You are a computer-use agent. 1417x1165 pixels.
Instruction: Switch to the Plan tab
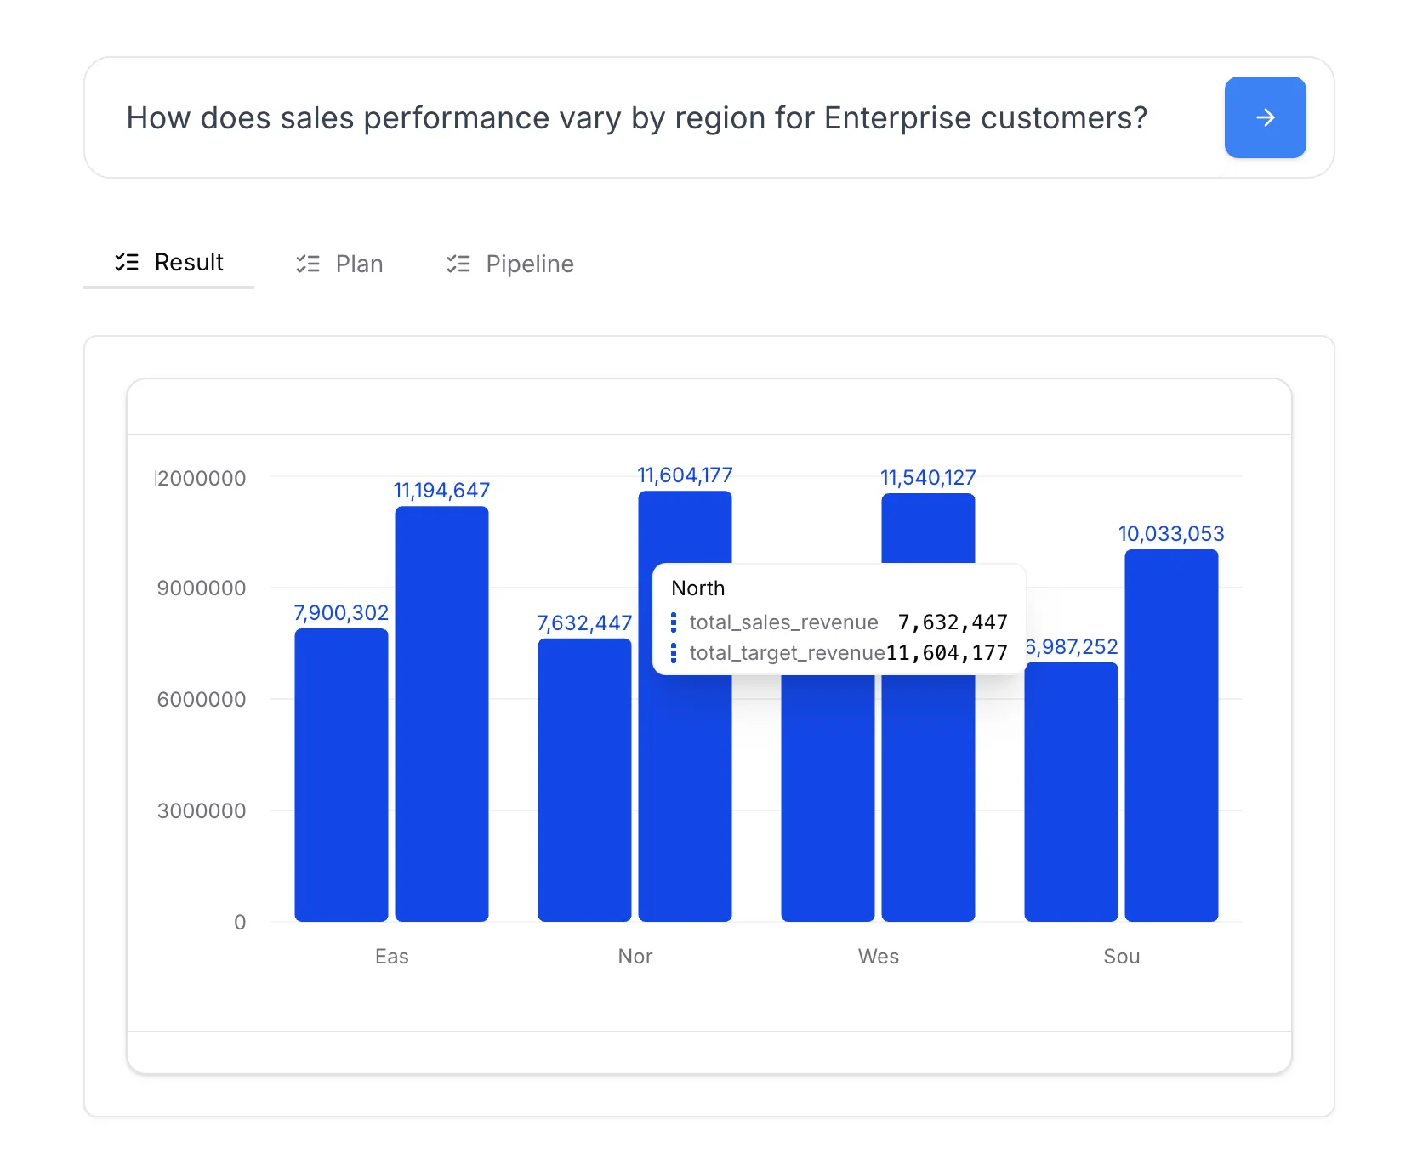click(358, 264)
